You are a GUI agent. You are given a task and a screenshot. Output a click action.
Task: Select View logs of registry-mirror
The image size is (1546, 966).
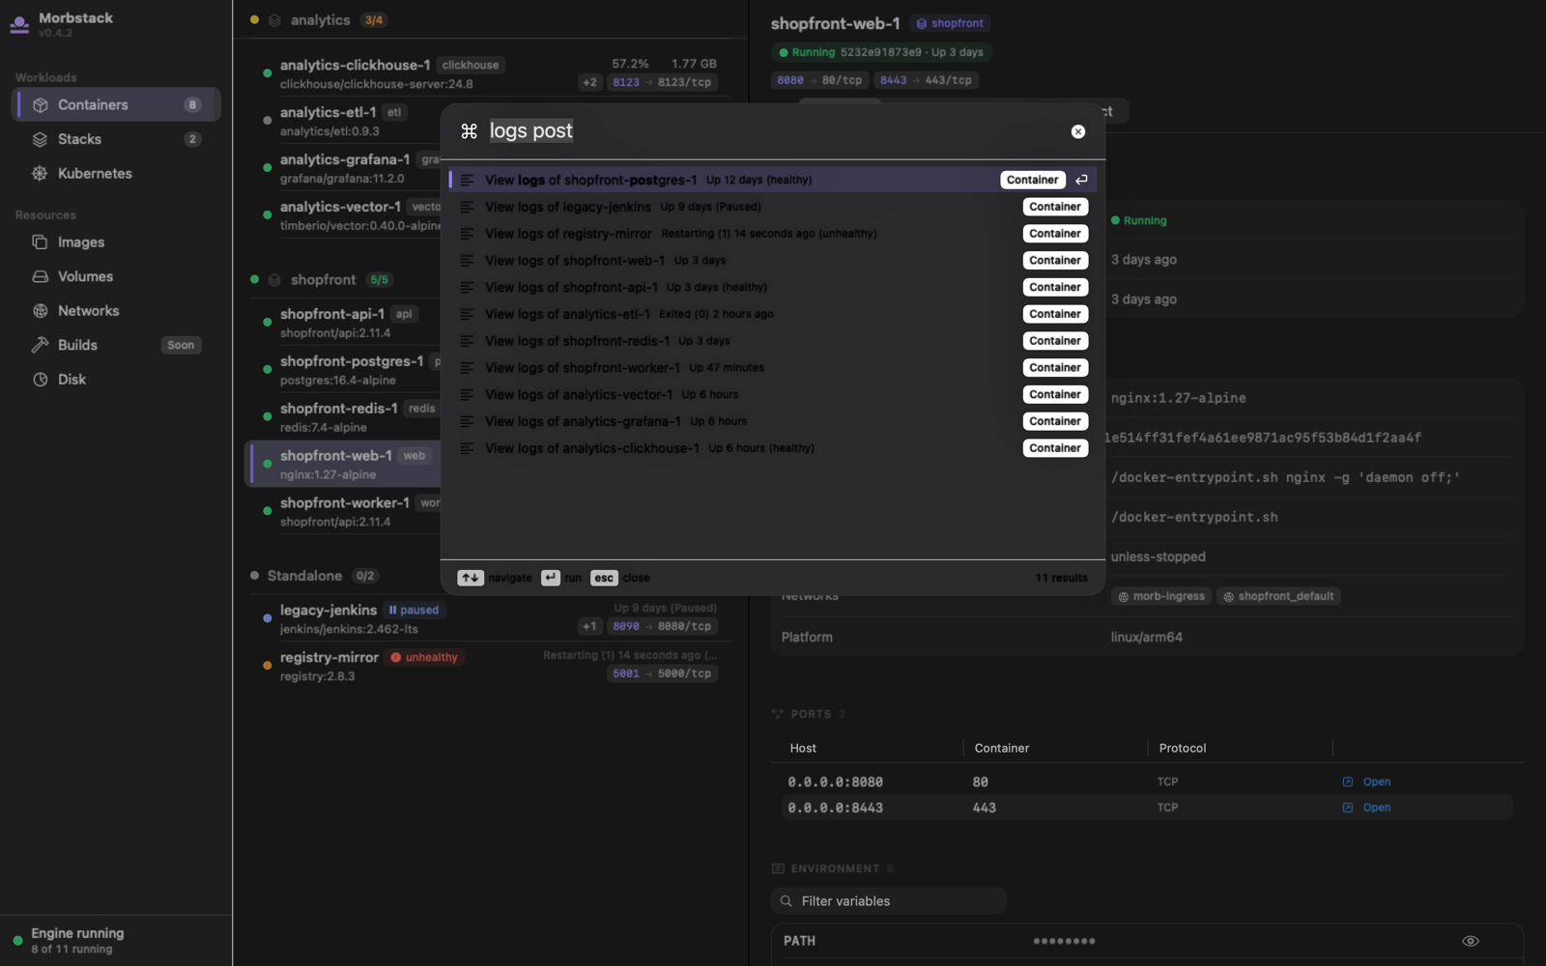coord(773,234)
